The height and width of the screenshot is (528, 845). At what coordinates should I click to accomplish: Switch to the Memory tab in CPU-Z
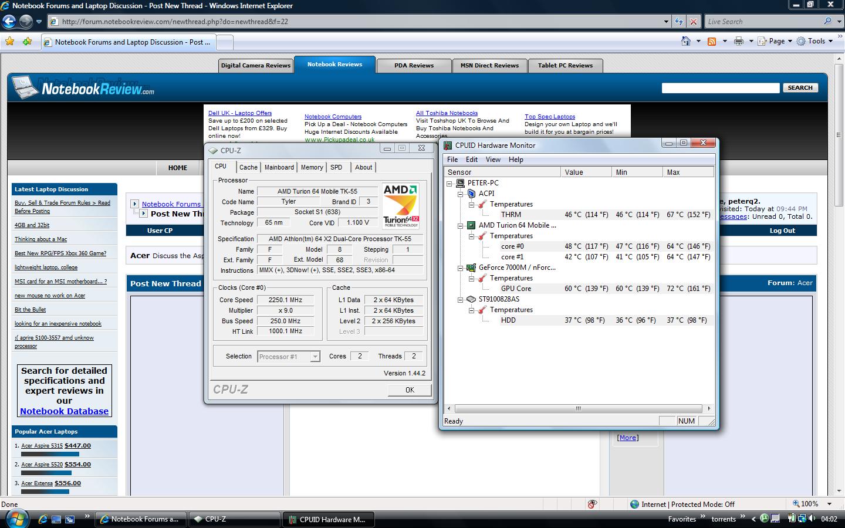tap(312, 167)
